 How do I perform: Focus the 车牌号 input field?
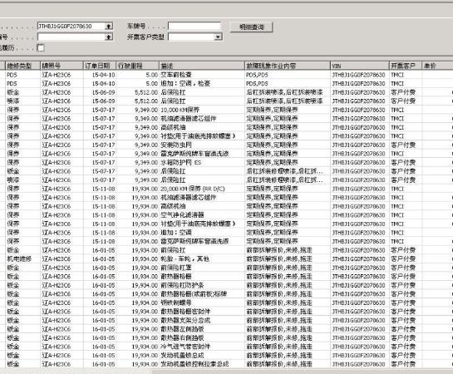tap(194, 26)
